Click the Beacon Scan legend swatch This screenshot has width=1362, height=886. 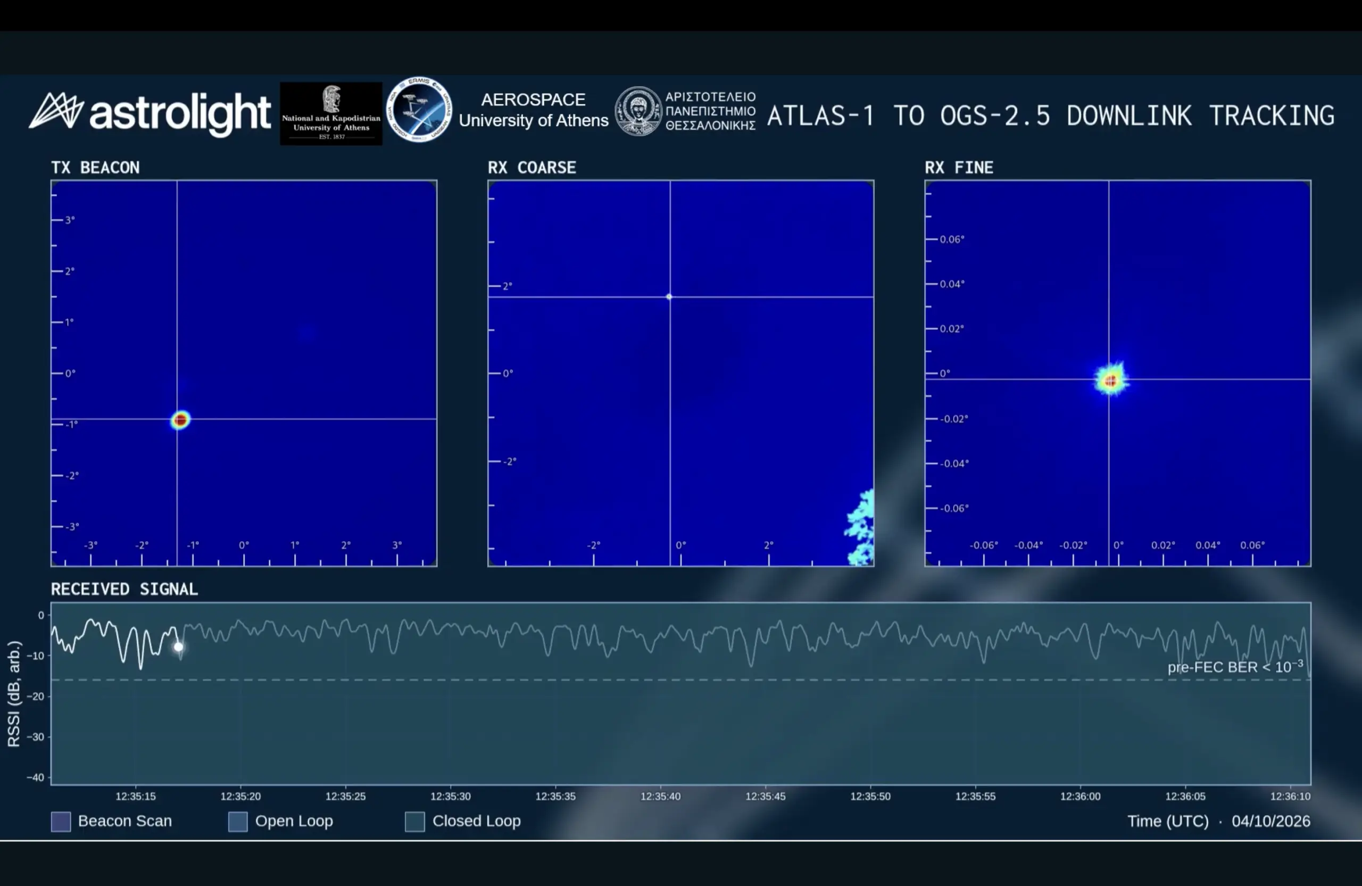61,821
